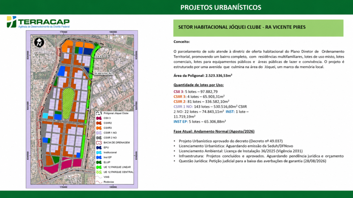The image size is (353, 198).
Task: Click the CSIIR 1 NO legend swatch
Action: tap(99, 133)
